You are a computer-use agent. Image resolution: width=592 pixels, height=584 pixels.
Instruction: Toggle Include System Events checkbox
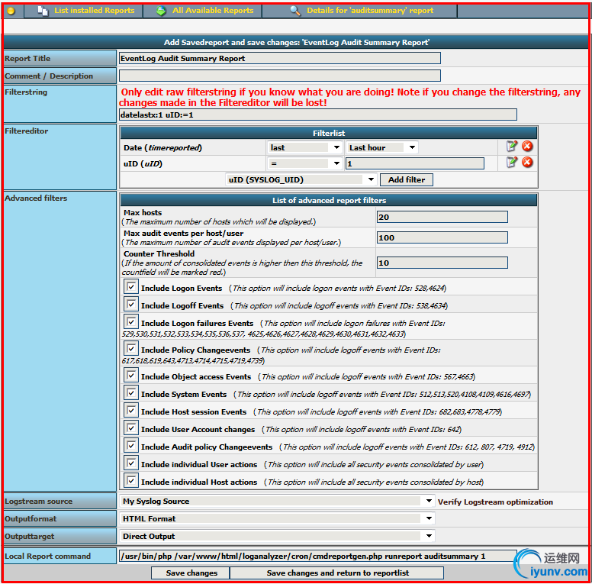131,392
